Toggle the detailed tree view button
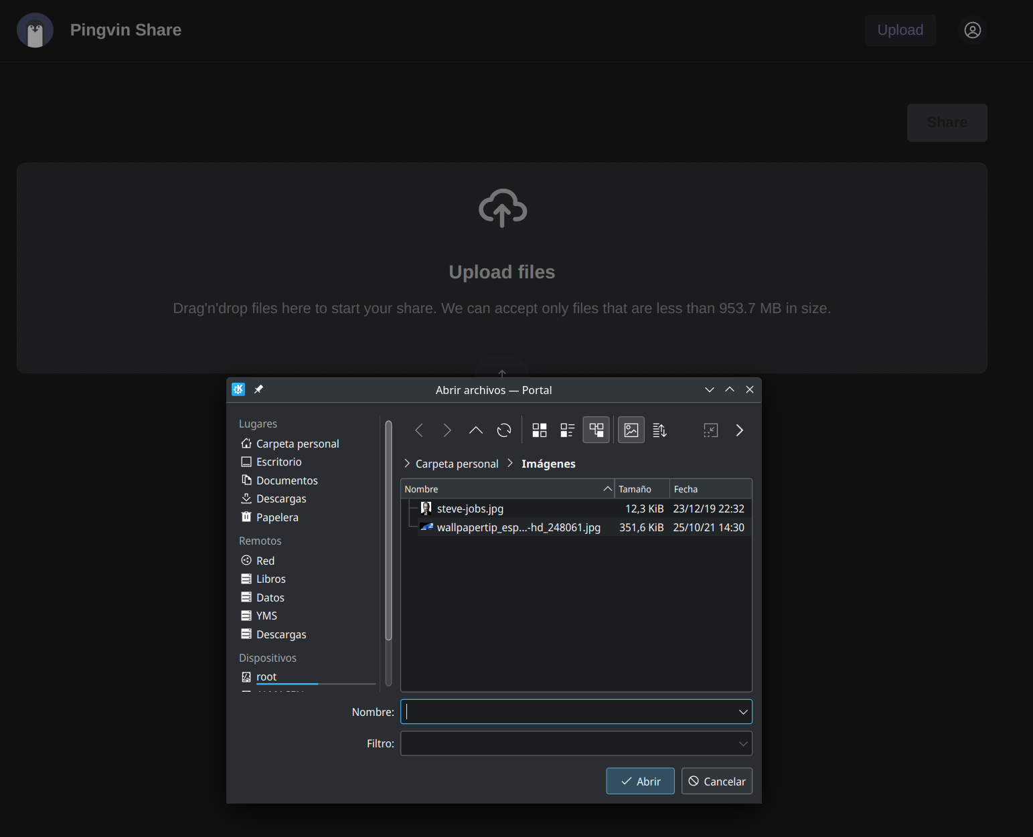The image size is (1033, 837). pyautogui.click(x=596, y=430)
